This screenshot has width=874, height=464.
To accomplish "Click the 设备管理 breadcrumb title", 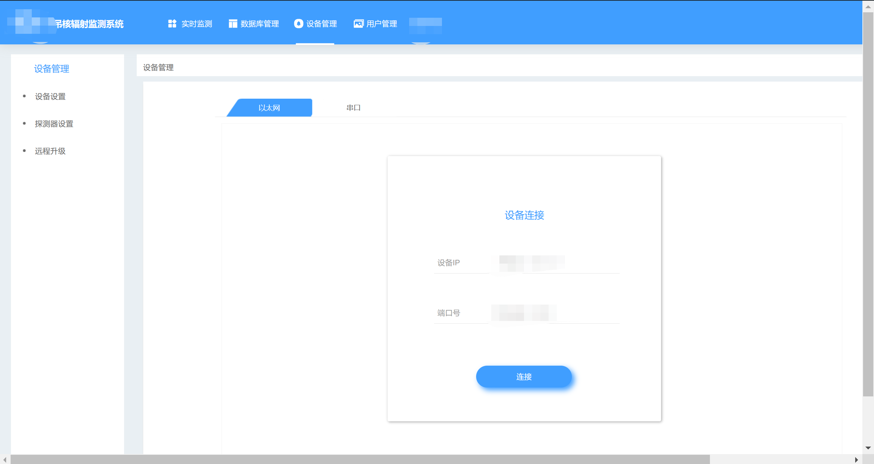I will [158, 68].
